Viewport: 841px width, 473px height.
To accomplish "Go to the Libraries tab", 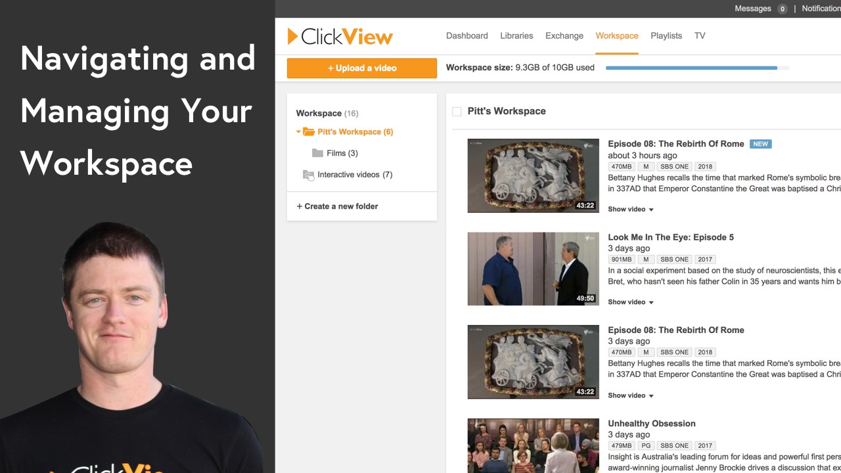I will [516, 36].
